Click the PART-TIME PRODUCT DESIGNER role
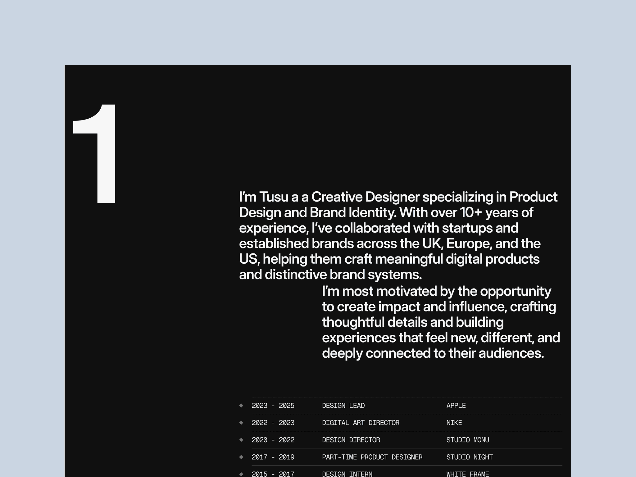This screenshot has width=636, height=477. (x=372, y=457)
